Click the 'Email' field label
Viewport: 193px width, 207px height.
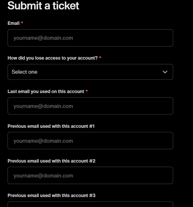pos(14,23)
